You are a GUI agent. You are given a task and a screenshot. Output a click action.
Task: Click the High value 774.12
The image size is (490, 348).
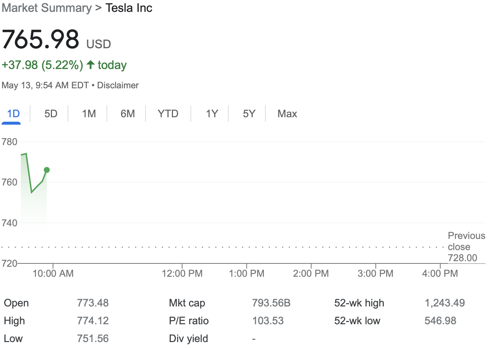point(93,321)
